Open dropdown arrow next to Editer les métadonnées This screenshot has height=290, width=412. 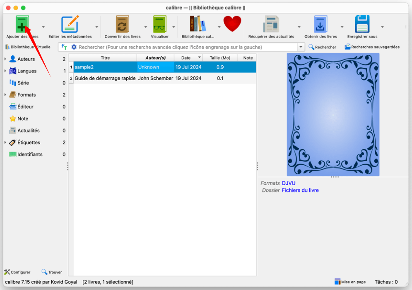(97, 27)
